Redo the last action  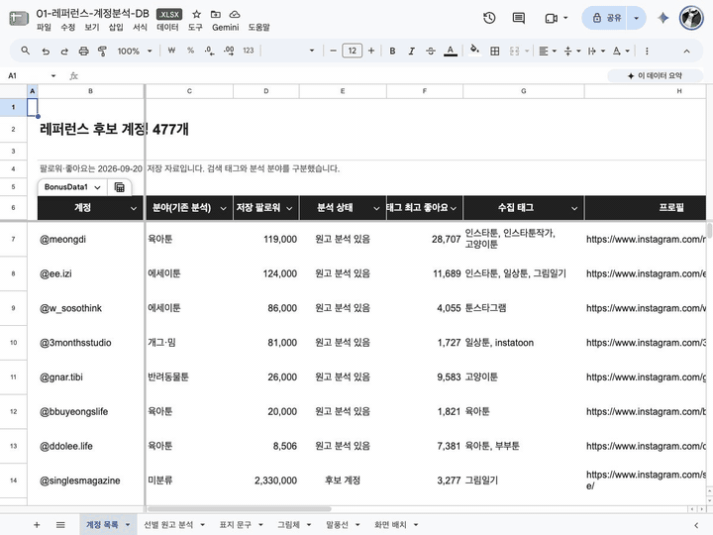click(64, 51)
